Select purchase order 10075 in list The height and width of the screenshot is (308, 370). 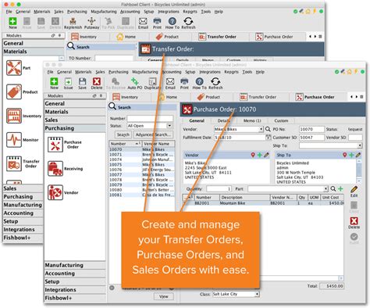point(142,165)
